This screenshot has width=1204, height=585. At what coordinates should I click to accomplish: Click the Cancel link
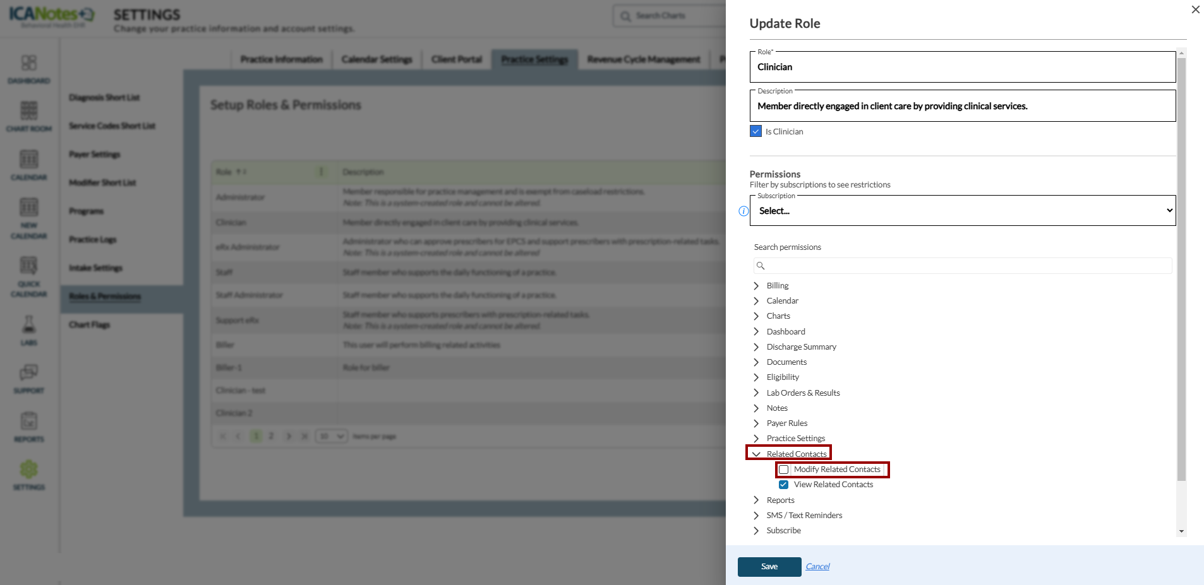point(817,567)
